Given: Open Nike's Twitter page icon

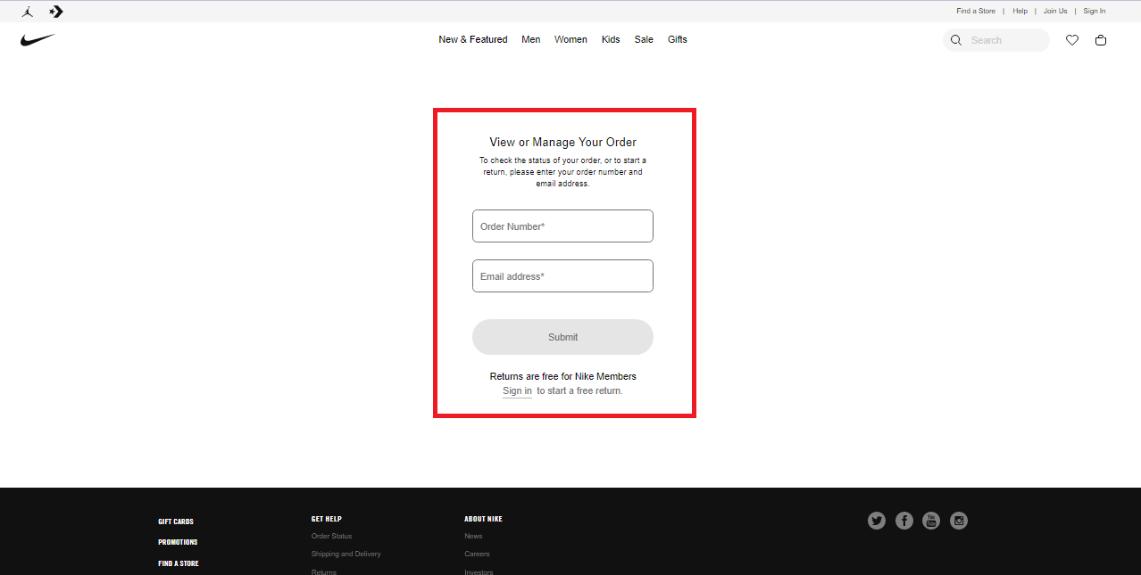Looking at the screenshot, I should coord(877,521).
